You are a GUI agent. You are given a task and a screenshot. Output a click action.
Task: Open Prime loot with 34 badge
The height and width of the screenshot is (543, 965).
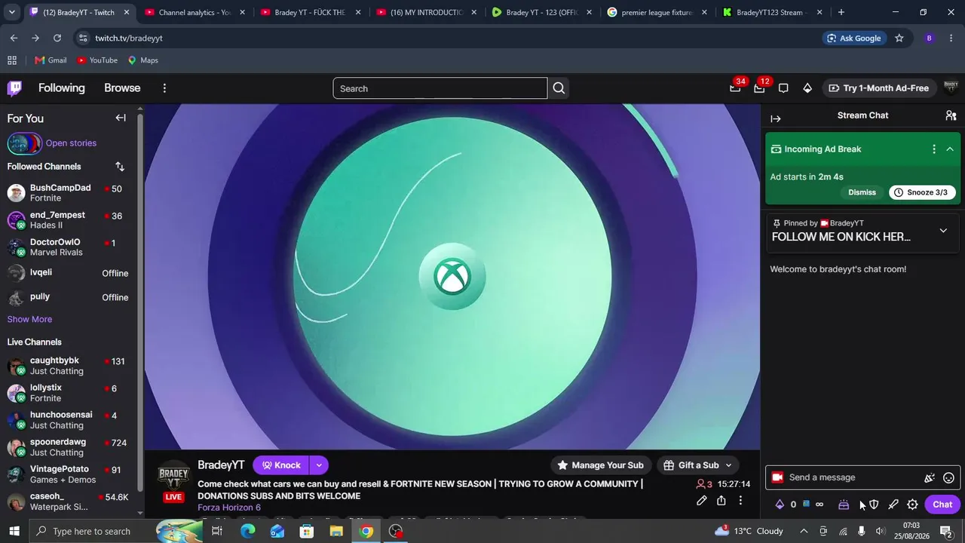[x=735, y=88]
